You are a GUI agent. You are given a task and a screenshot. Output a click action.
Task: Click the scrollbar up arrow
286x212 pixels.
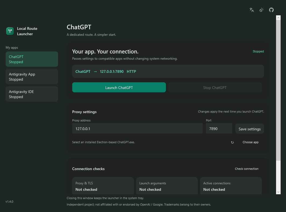[278, 18]
